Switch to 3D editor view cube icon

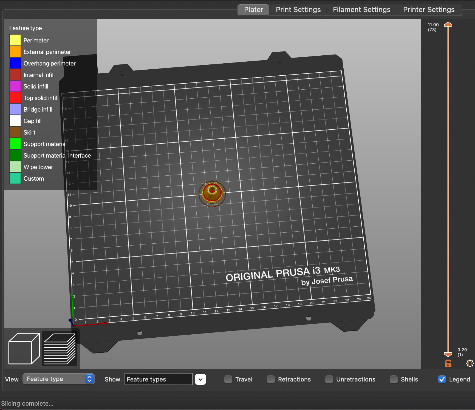pyautogui.click(x=24, y=349)
